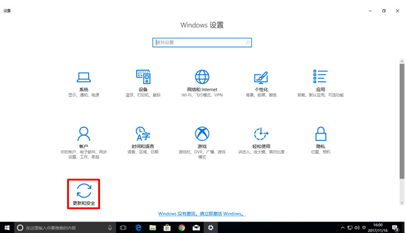Launch Google Chrome from taskbar

click(182, 228)
